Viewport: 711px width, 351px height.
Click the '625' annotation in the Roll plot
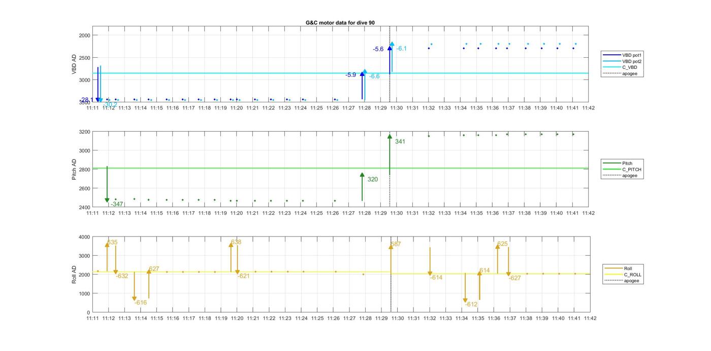point(503,244)
